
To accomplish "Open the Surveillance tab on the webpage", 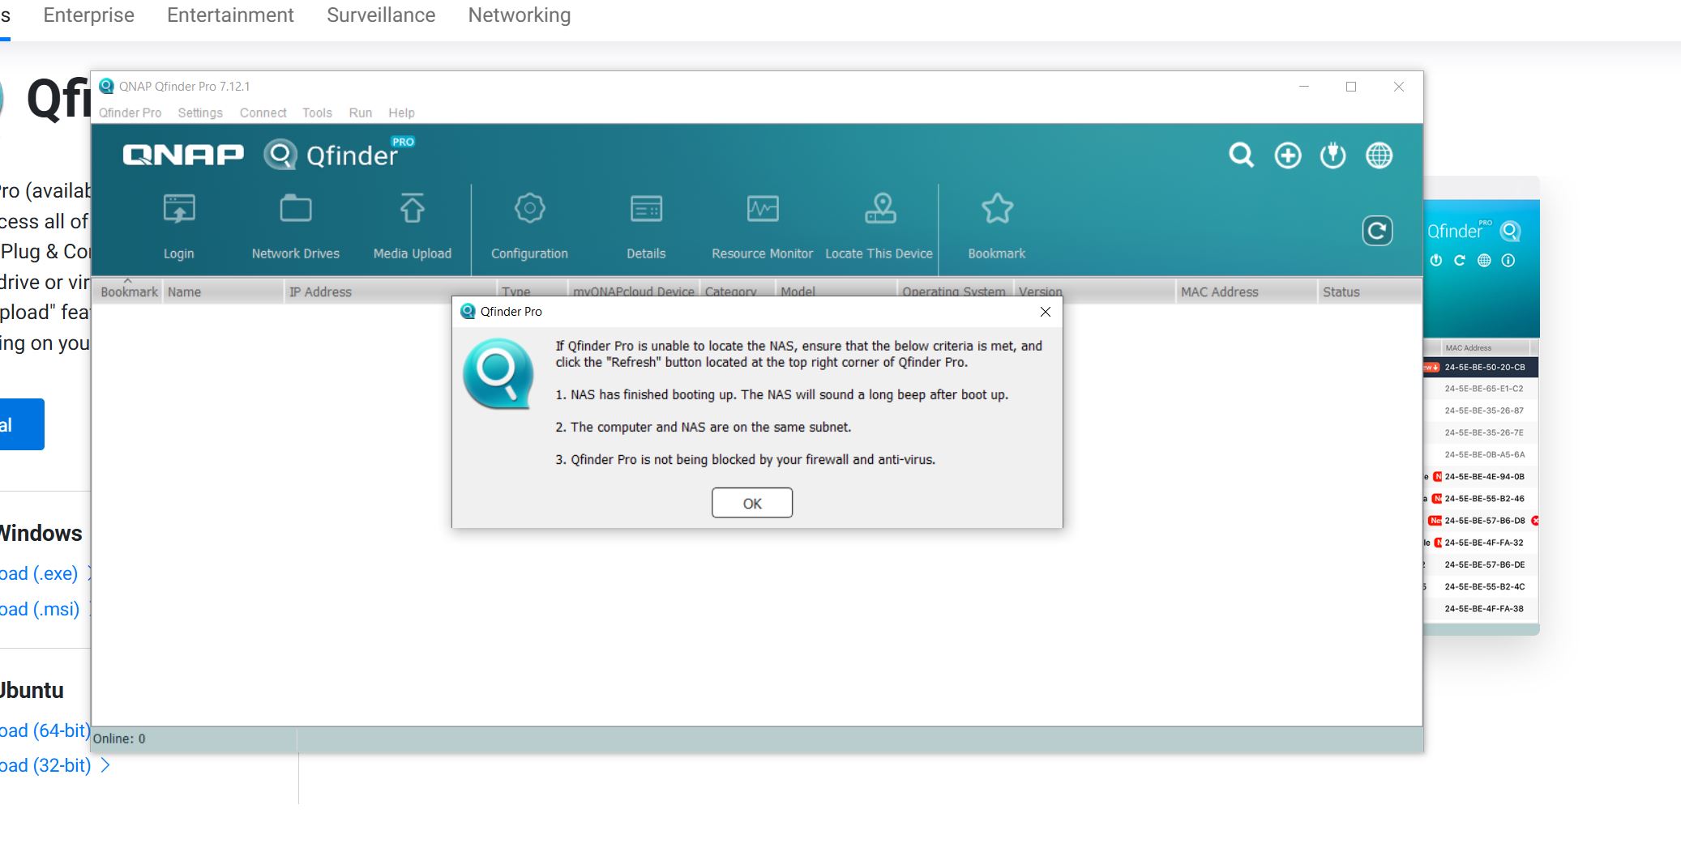I will [x=381, y=15].
